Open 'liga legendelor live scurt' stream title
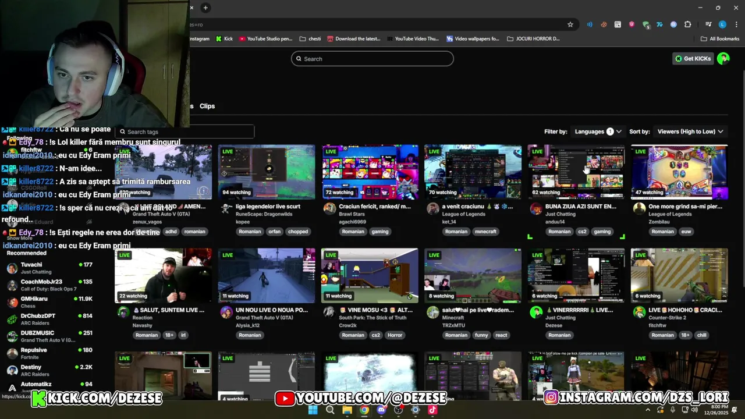The height and width of the screenshot is (419, 745). pyautogui.click(x=268, y=207)
